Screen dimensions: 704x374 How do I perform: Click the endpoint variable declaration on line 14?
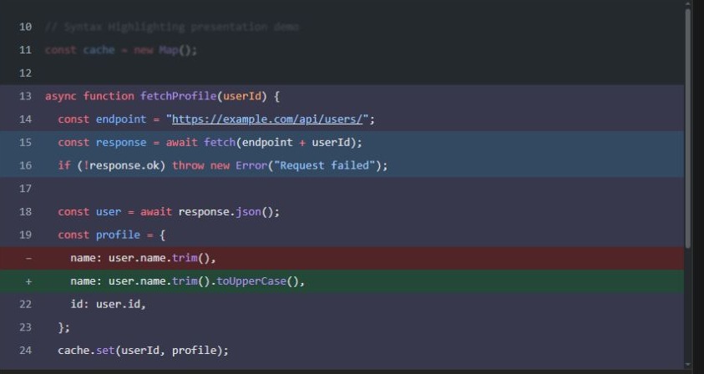(121, 119)
